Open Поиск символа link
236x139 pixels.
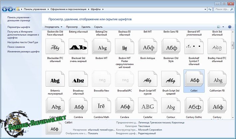click(16, 47)
